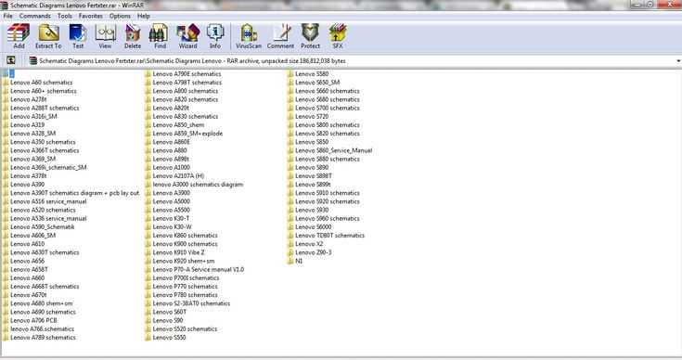Select 'Lenovo A390T schematics diagram + pcb lay out'
The width and height of the screenshot is (682, 360).
71,193
